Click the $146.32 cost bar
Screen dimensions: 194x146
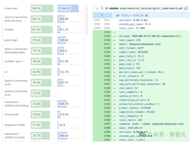pos(68,8)
